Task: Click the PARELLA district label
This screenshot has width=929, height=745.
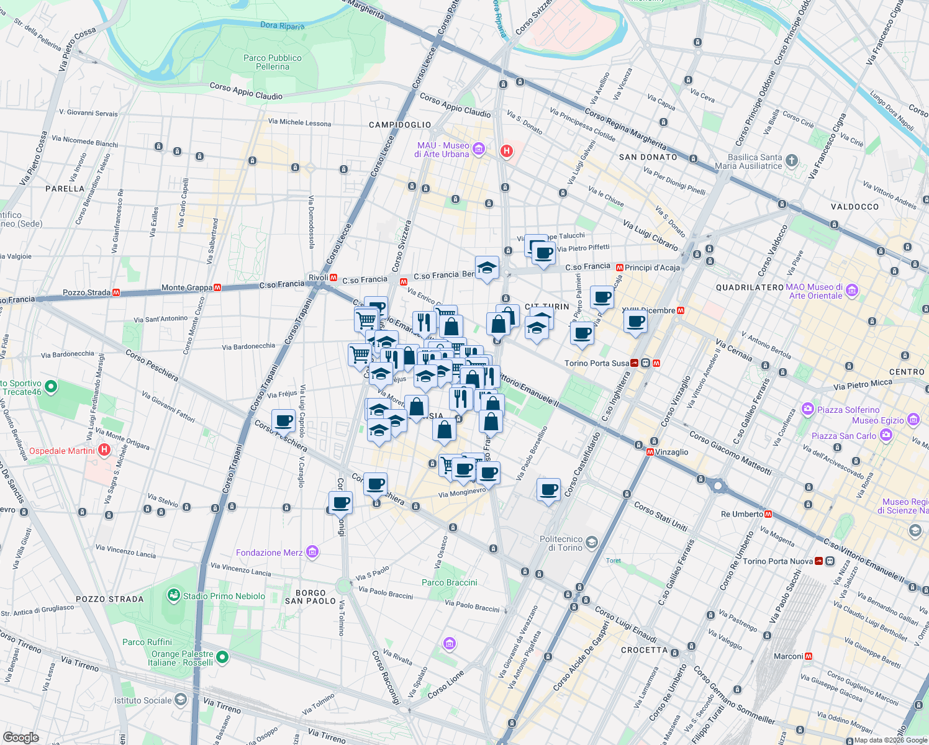Action: click(65, 189)
